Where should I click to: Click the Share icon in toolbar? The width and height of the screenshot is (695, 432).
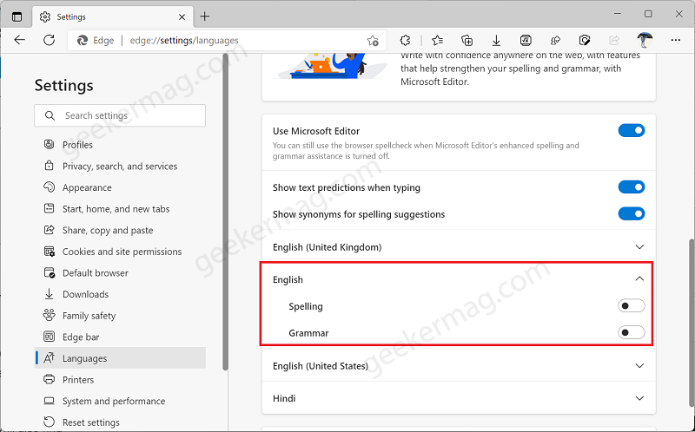pos(614,40)
